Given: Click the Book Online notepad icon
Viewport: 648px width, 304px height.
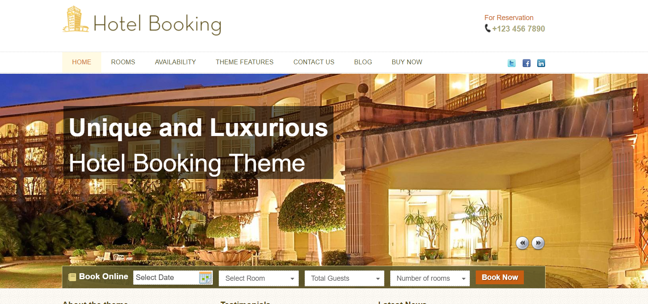Looking at the screenshot, I should coord(72,277).
